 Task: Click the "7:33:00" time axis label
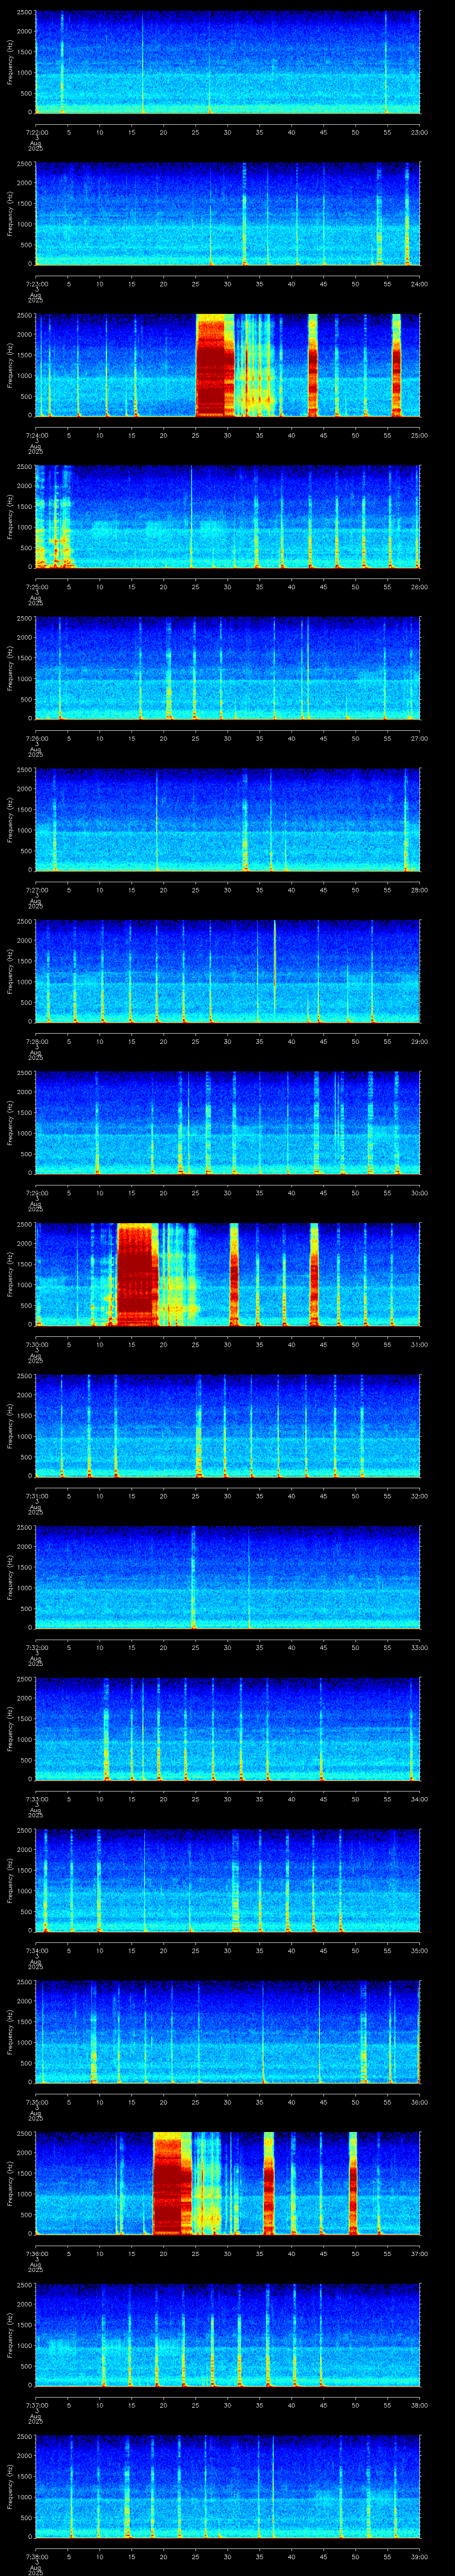click(x=36, y=1798)
